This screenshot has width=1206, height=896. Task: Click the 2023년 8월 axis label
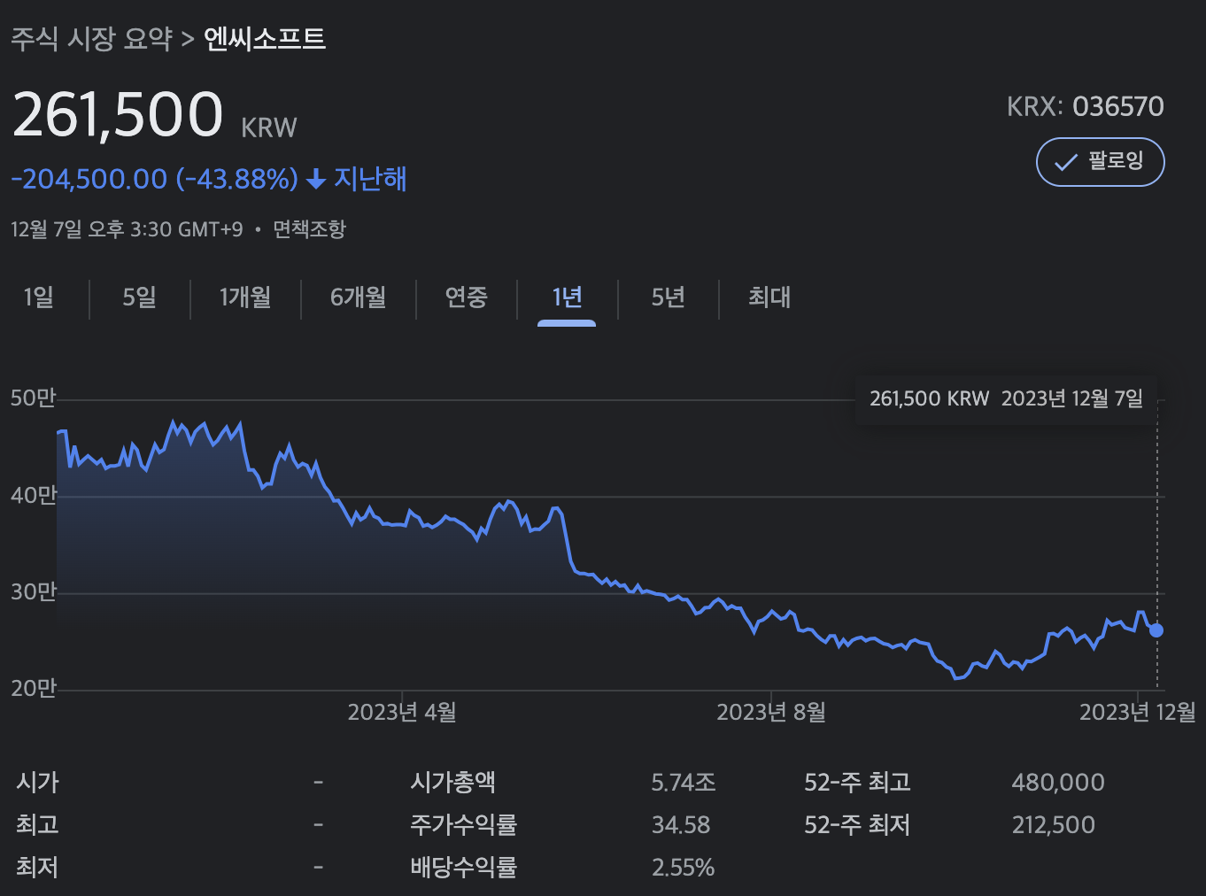[x=771, y=713]
